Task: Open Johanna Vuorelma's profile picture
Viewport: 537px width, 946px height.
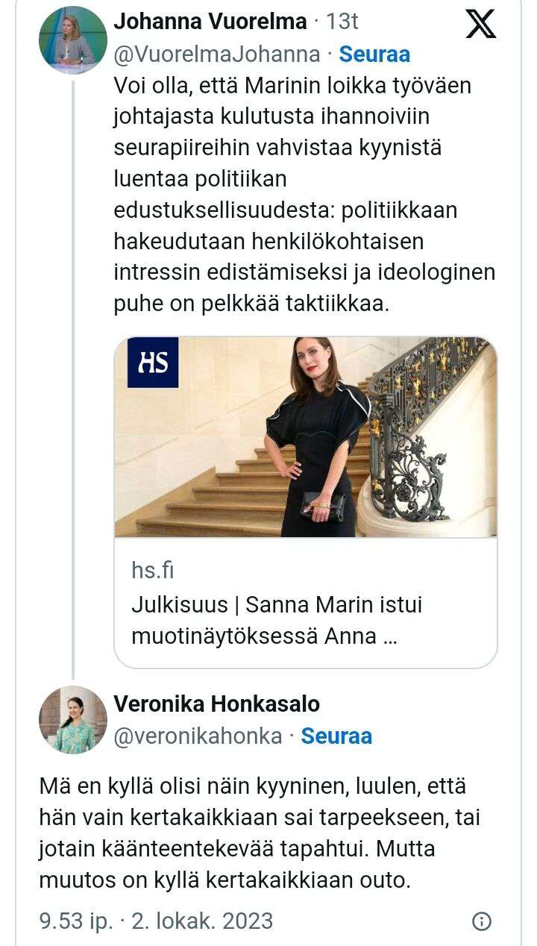Action: coord(73,40)
